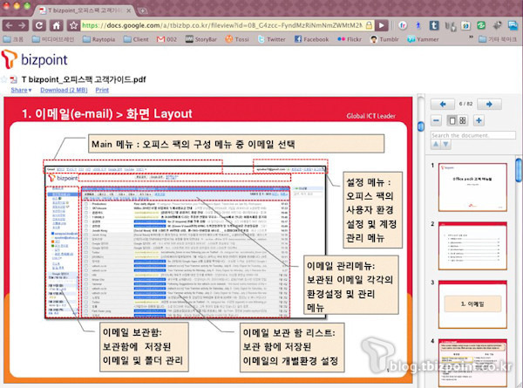
Task: Open Facebook bookmark
Action: (x=311, y=39)
